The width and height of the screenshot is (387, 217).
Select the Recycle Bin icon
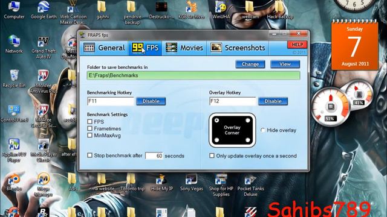14,79
